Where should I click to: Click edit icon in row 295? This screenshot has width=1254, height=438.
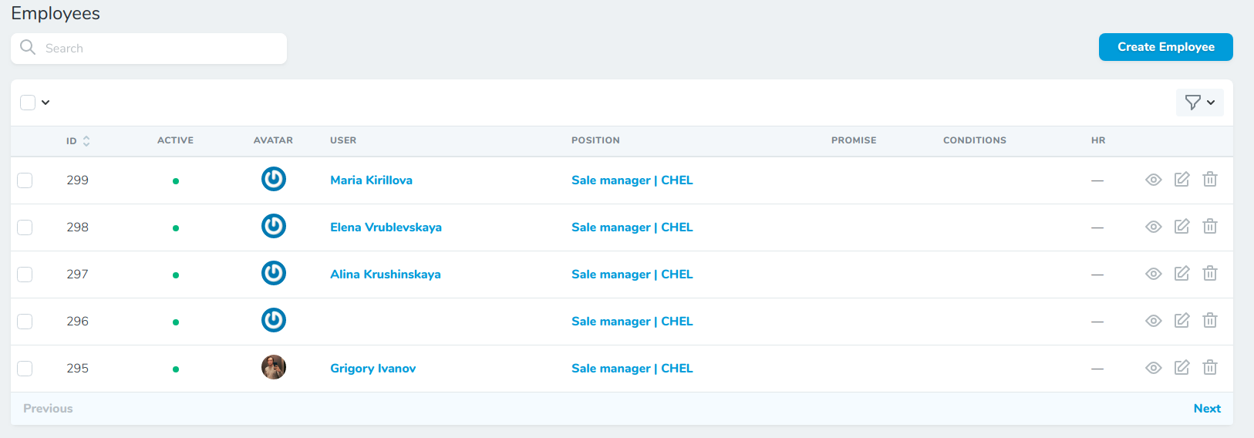tap(1182, 368)
